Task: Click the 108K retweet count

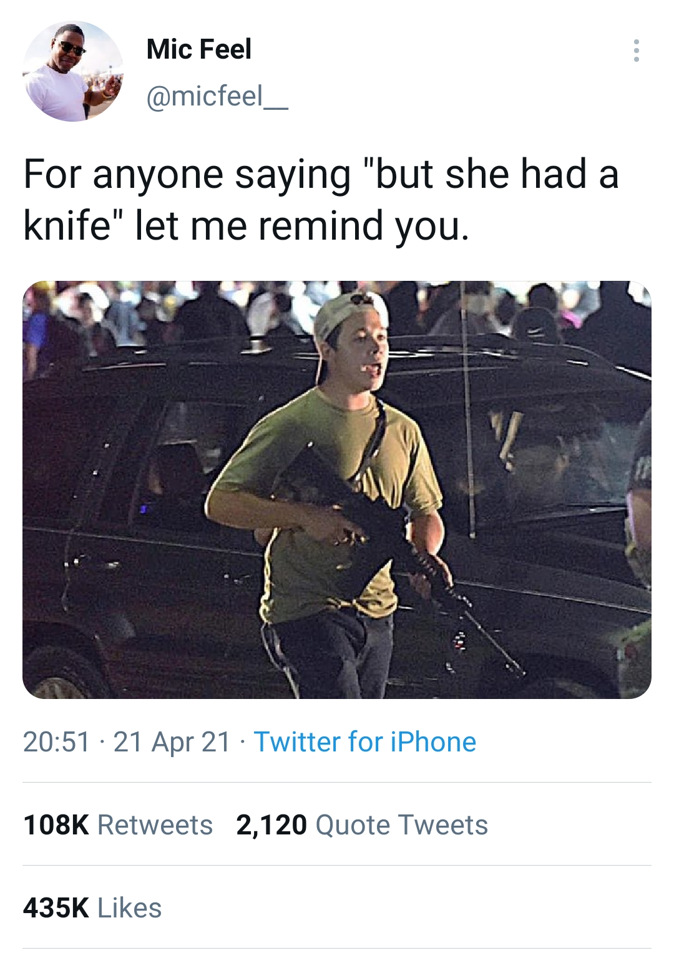Action: tap(56, 825)
